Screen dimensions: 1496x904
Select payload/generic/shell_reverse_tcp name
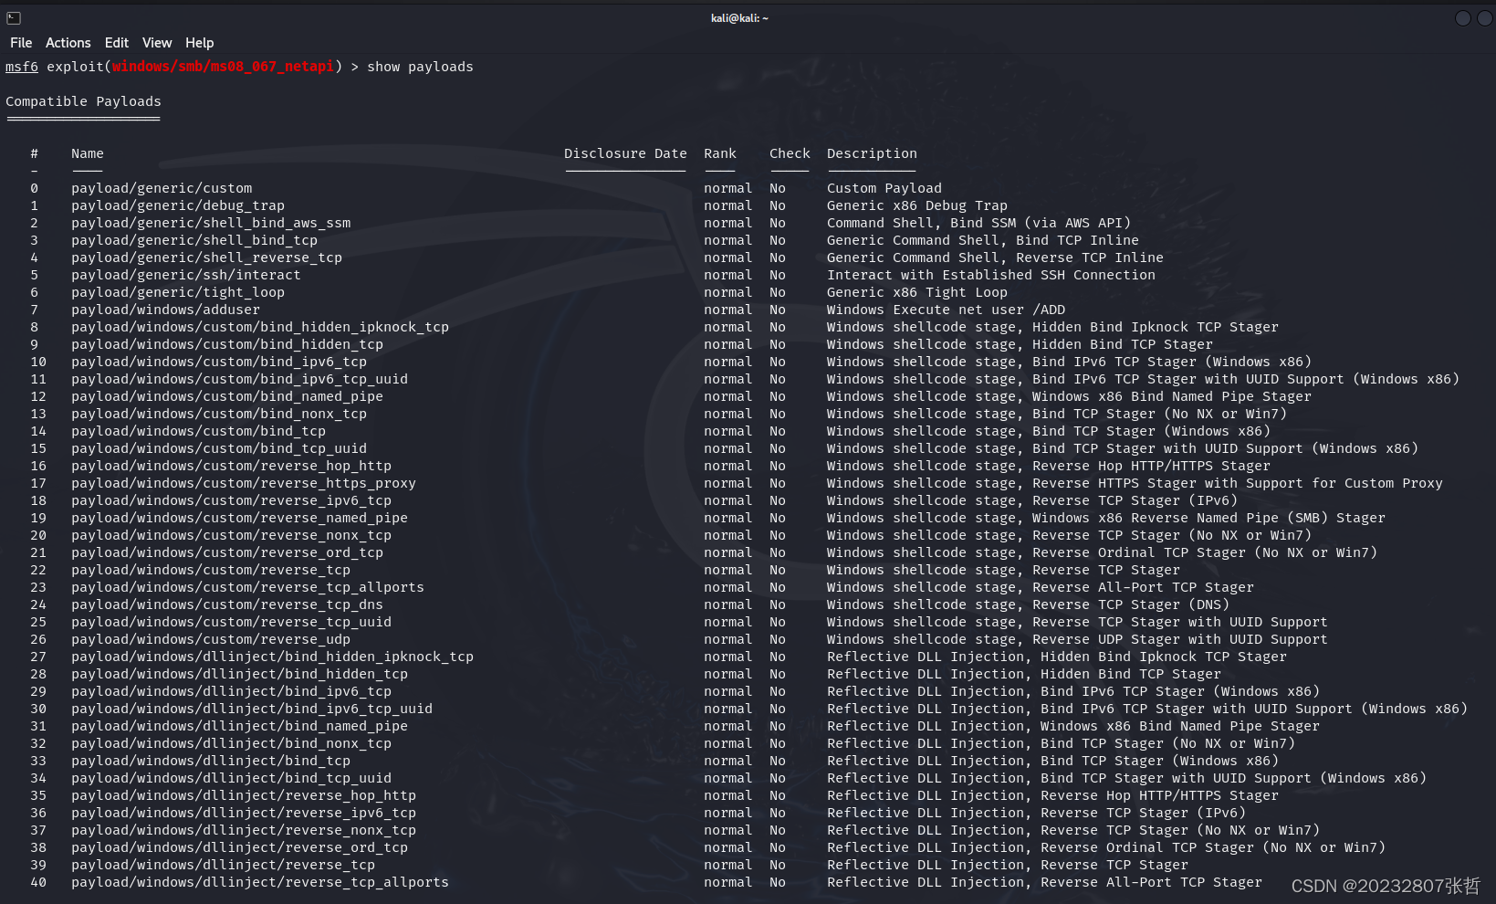pos(207,258)
